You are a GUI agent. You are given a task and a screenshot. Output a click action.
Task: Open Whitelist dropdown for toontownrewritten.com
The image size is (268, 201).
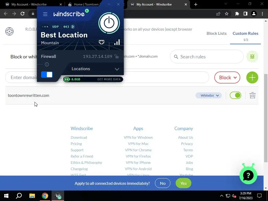click(x=209, y=96)
